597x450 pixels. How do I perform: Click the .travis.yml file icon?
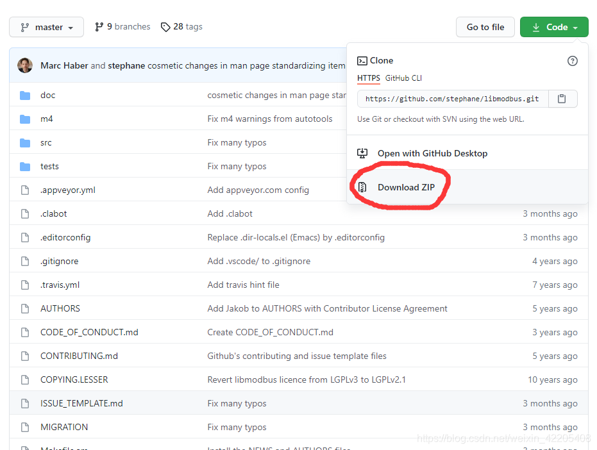25,285
